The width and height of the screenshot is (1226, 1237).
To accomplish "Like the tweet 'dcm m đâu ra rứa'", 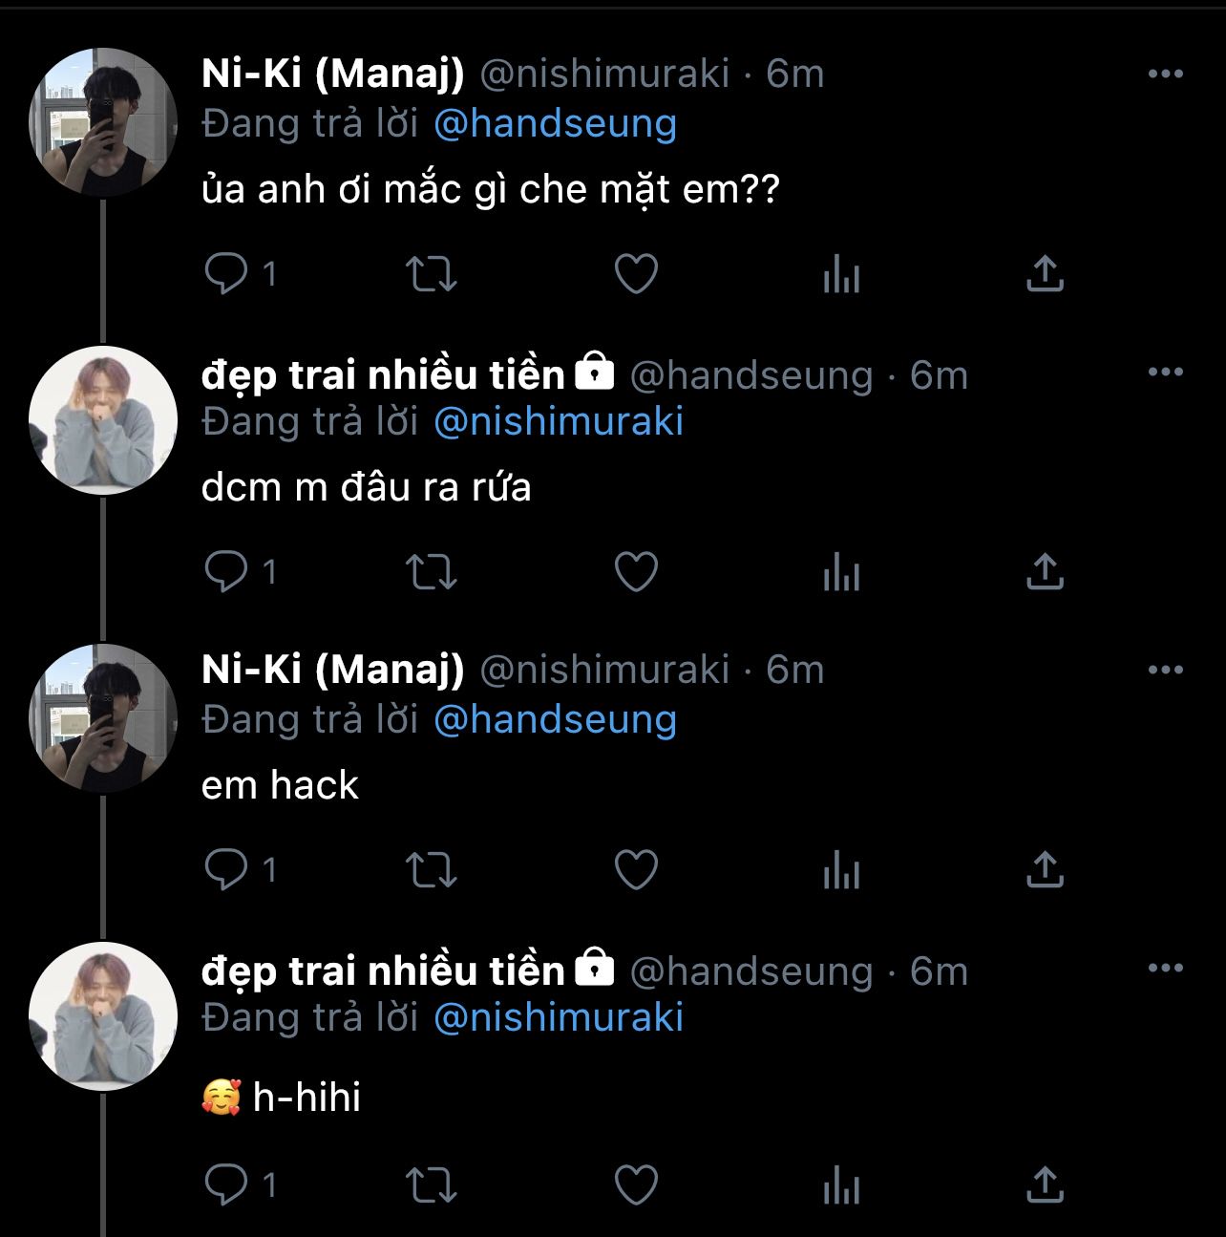I will tap(636, 573).
